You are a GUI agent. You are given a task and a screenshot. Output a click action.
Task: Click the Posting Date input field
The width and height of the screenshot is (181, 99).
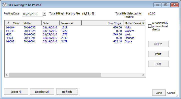32,14
